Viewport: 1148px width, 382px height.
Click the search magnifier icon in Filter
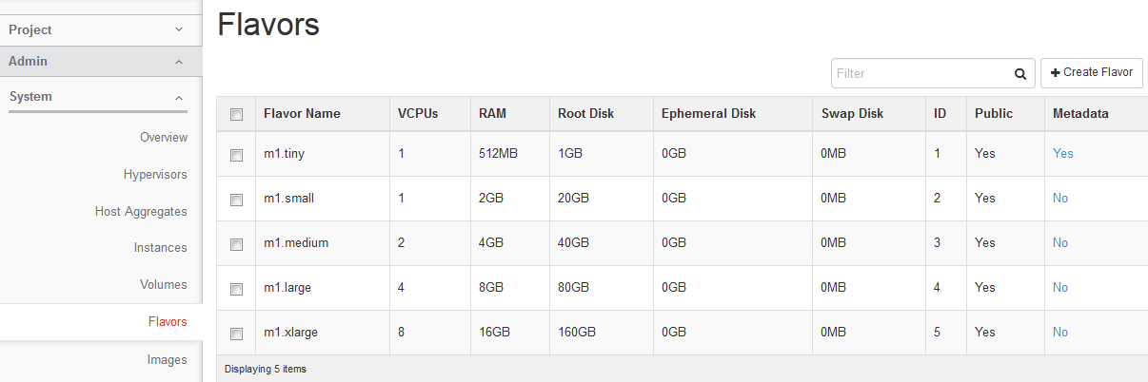(1019, 73)
